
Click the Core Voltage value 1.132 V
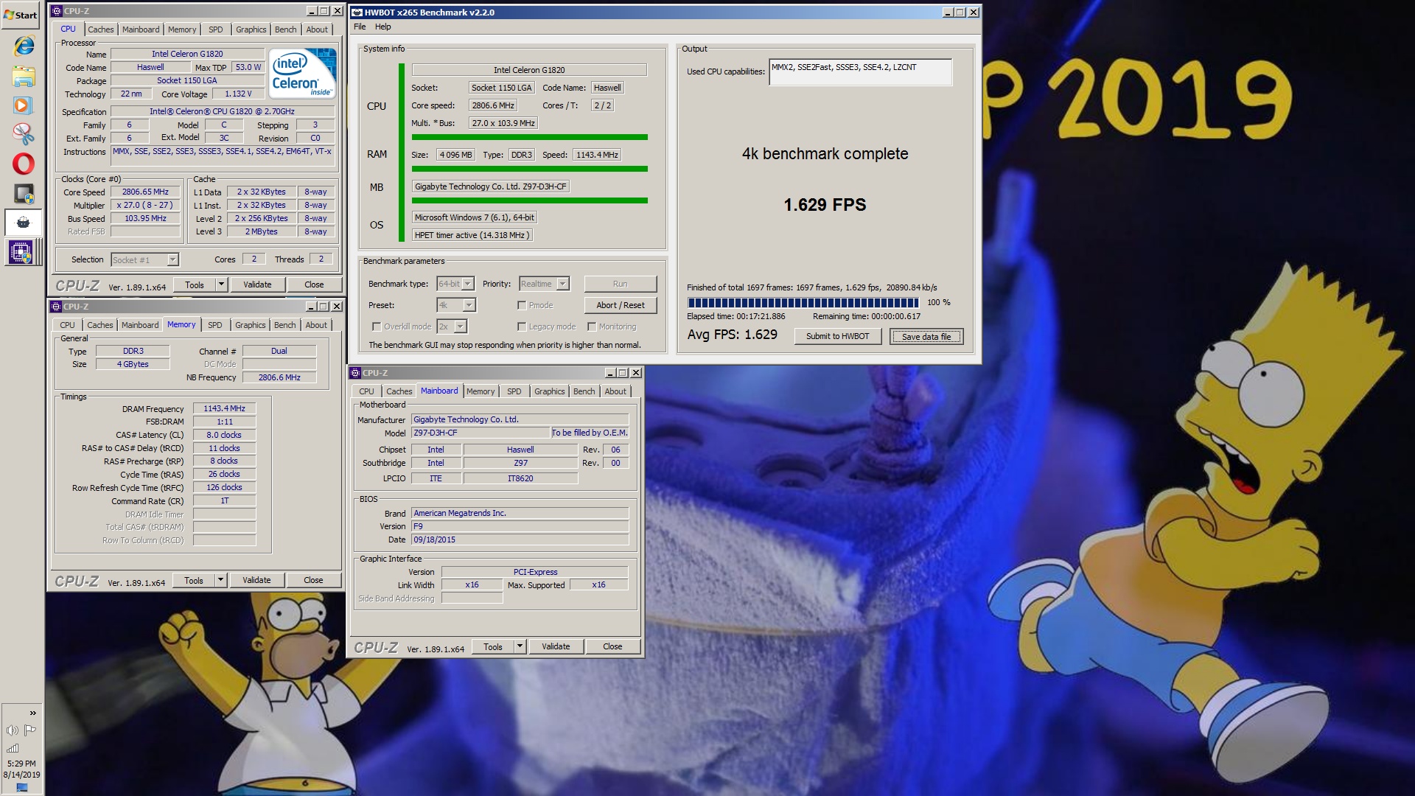pos(238,94)
